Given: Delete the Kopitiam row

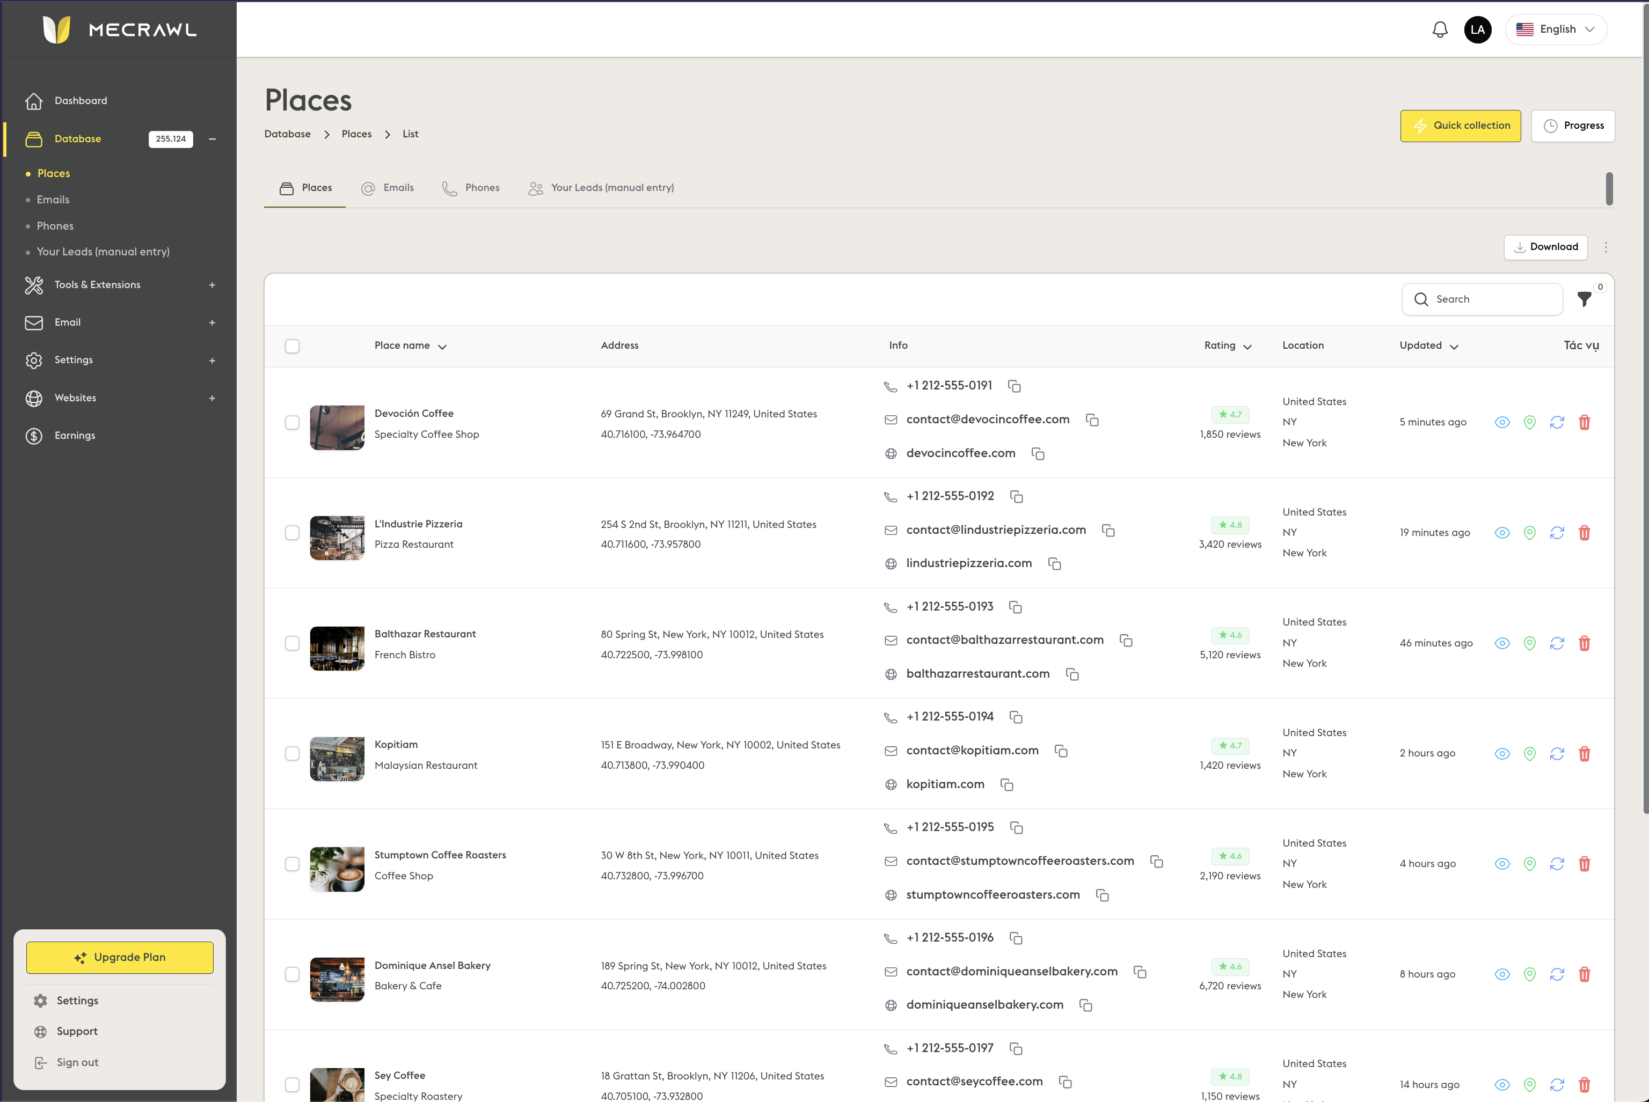Looking at the screenshot, I should [x=1584, y=753].
